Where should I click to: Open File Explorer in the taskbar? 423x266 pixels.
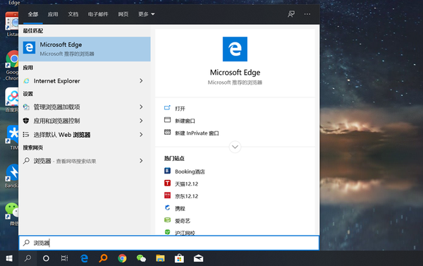[160, 258]
